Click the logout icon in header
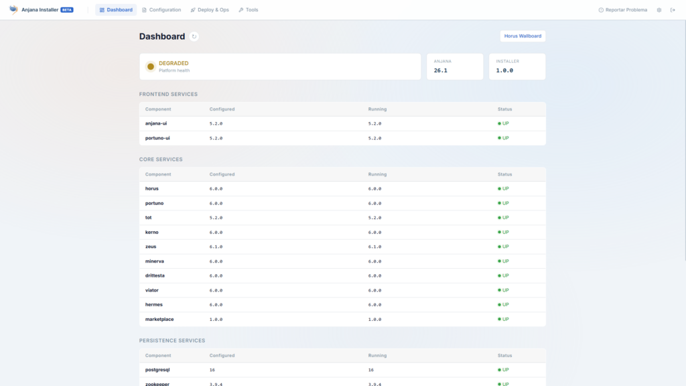This screenshot has width=686, height=386. tap(673, 10)
